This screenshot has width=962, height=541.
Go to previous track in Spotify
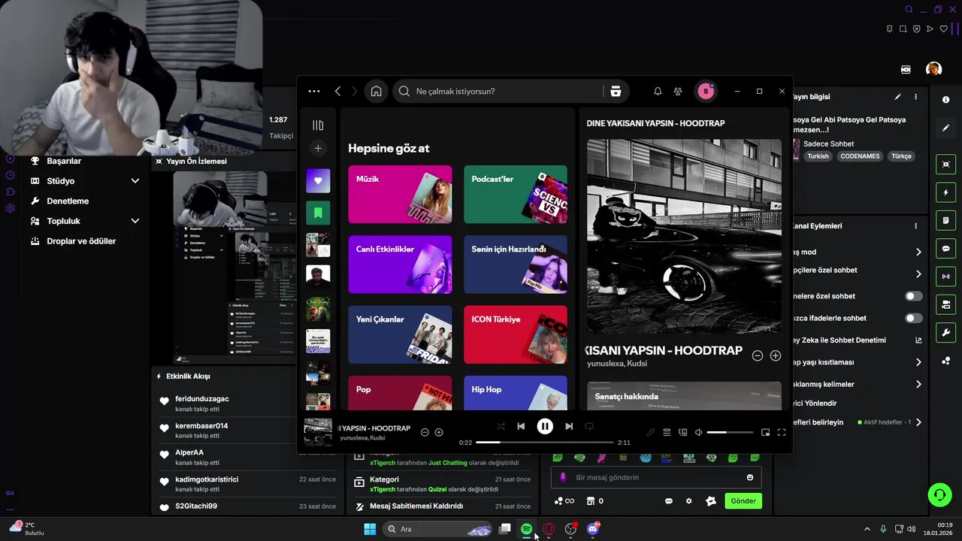coord(521,426)
